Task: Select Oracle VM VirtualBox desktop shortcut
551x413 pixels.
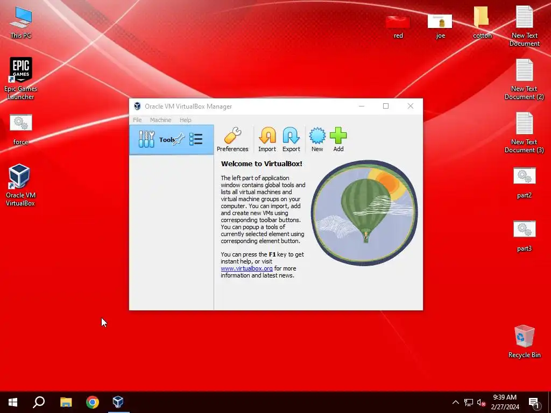Action: pyautogui.click(x=20, y=185)
